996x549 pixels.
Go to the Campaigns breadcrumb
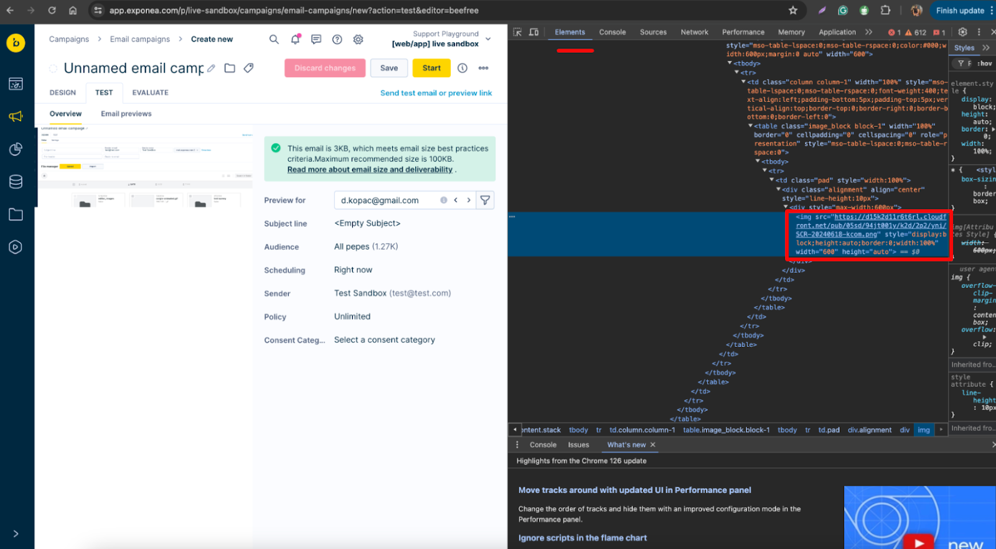pos(69,39)
